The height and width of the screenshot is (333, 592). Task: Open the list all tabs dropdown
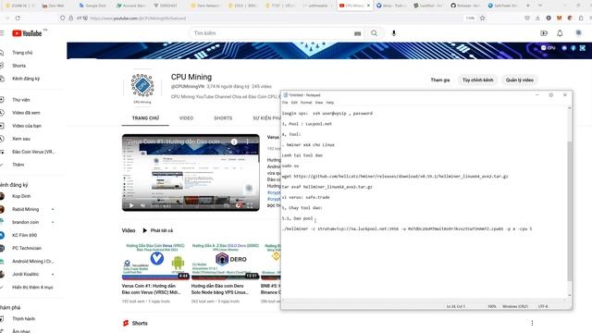540,6
